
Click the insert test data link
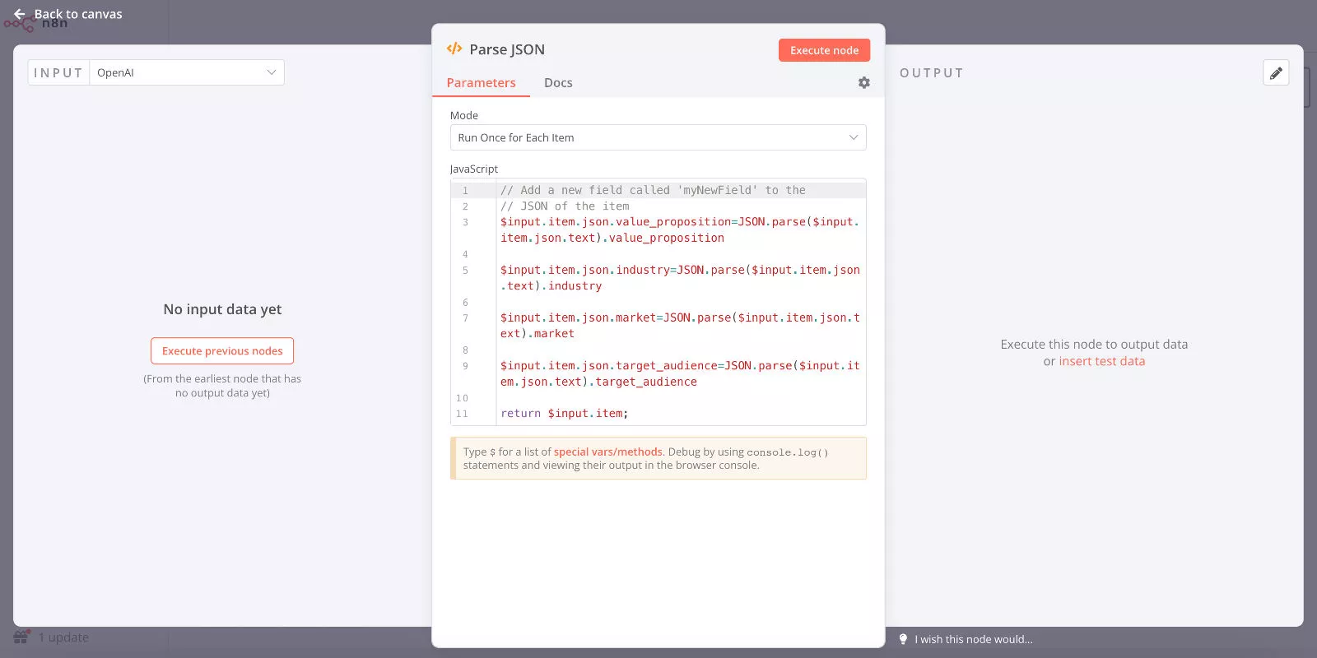1101,361
